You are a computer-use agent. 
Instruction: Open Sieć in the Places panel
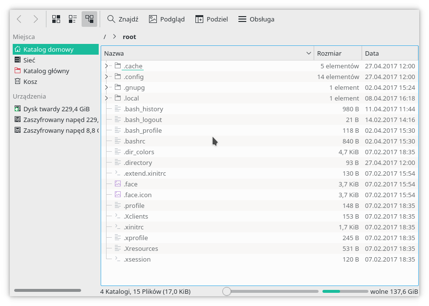coord(56,60)
